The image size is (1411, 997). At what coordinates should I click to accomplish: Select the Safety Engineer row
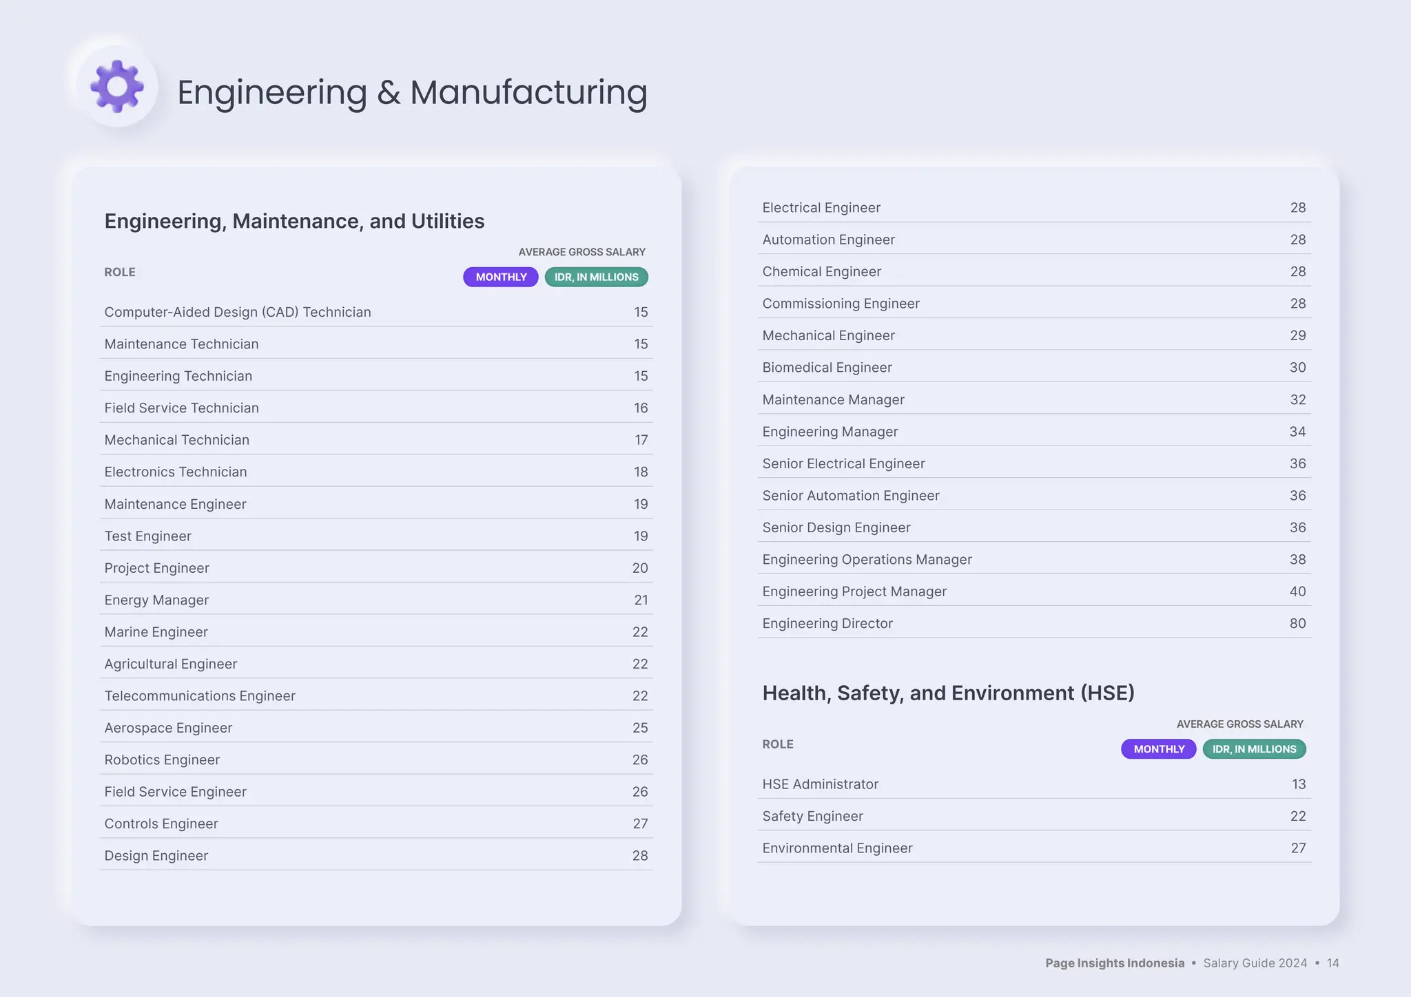[x=1034, y=817]
